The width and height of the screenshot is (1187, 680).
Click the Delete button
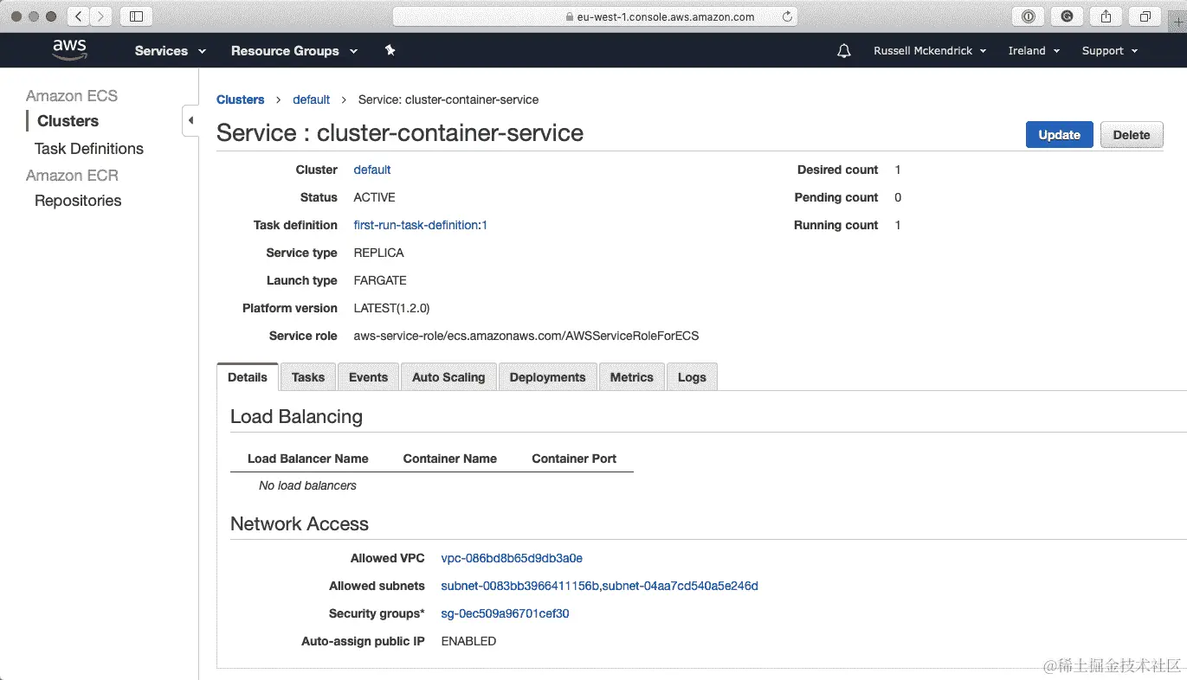pos(1132,135)
